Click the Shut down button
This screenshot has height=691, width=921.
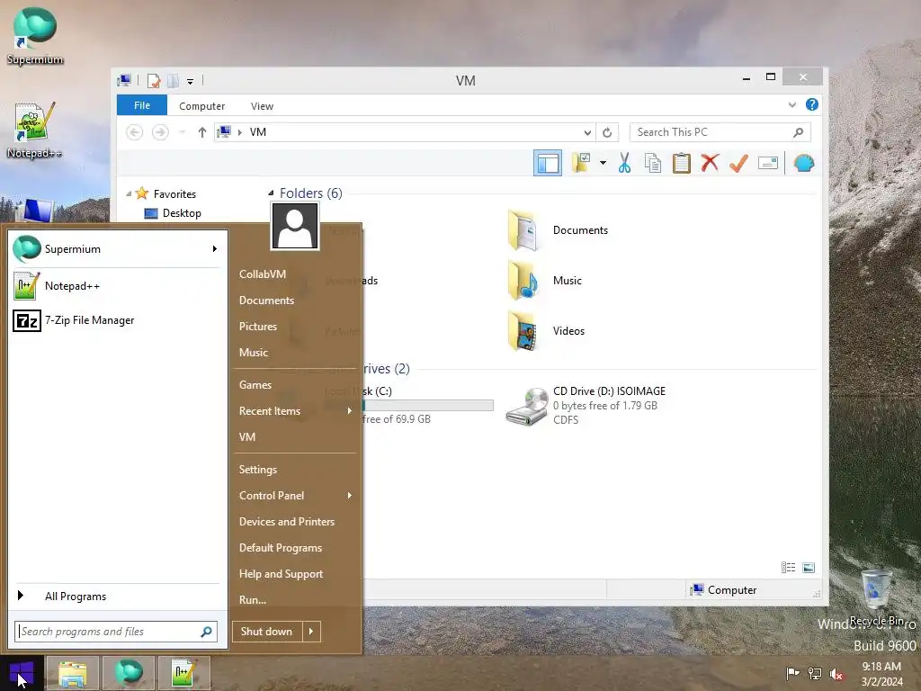(x=266, y=632)
